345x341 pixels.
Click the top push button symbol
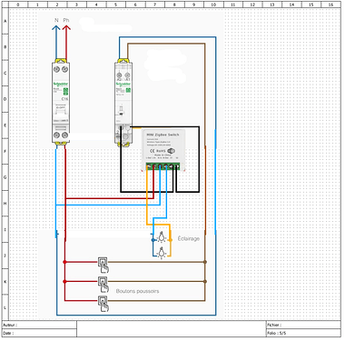103,265
